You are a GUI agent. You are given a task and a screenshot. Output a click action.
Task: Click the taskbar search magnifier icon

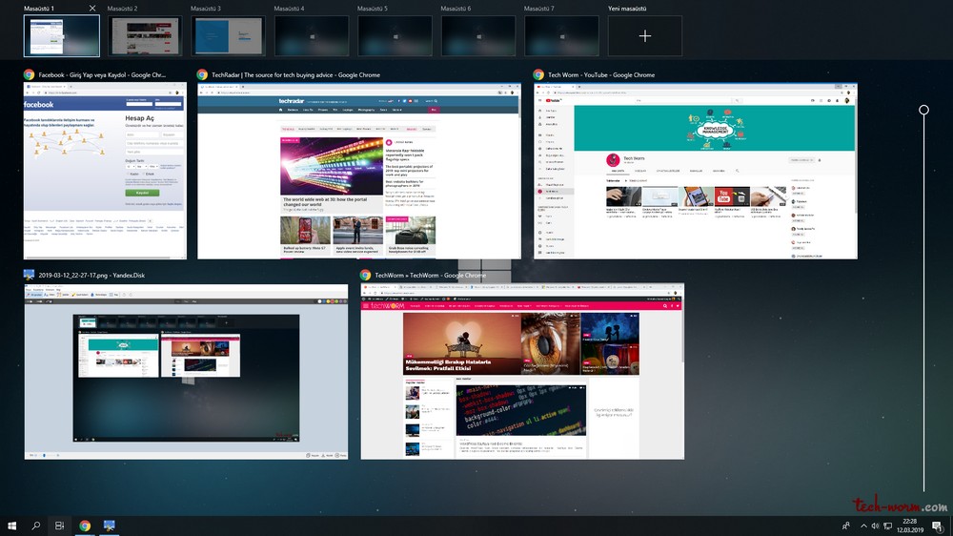36,526
